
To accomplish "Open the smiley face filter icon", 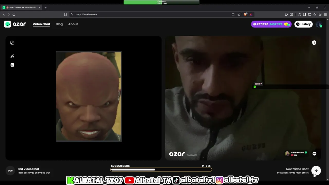I will (12, 65).
